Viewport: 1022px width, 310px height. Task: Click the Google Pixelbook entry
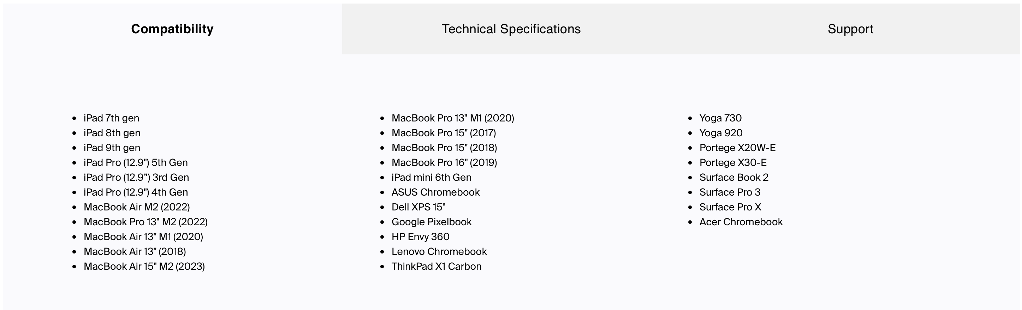(x=432, y=222)
